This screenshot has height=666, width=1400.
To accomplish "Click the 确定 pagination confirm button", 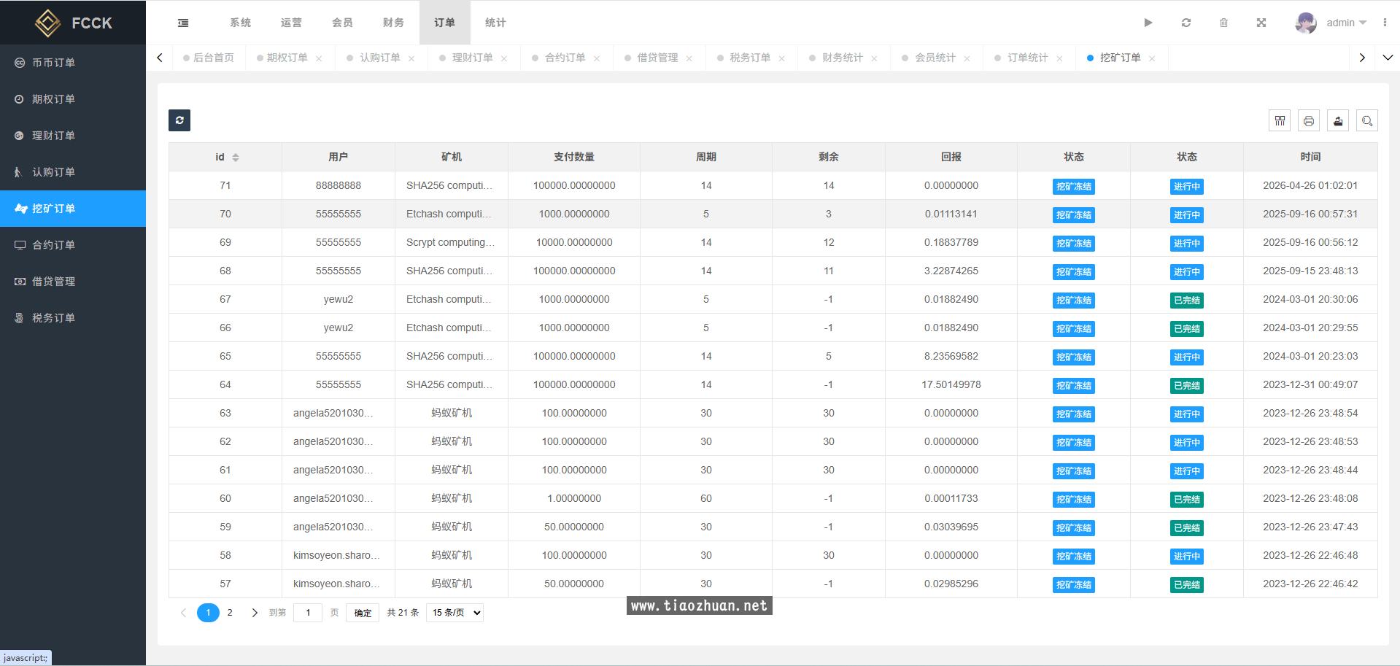I will (x=363, y=613).
